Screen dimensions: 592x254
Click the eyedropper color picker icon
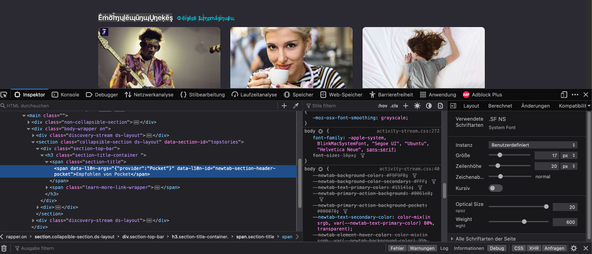click(x=296, y=106)
